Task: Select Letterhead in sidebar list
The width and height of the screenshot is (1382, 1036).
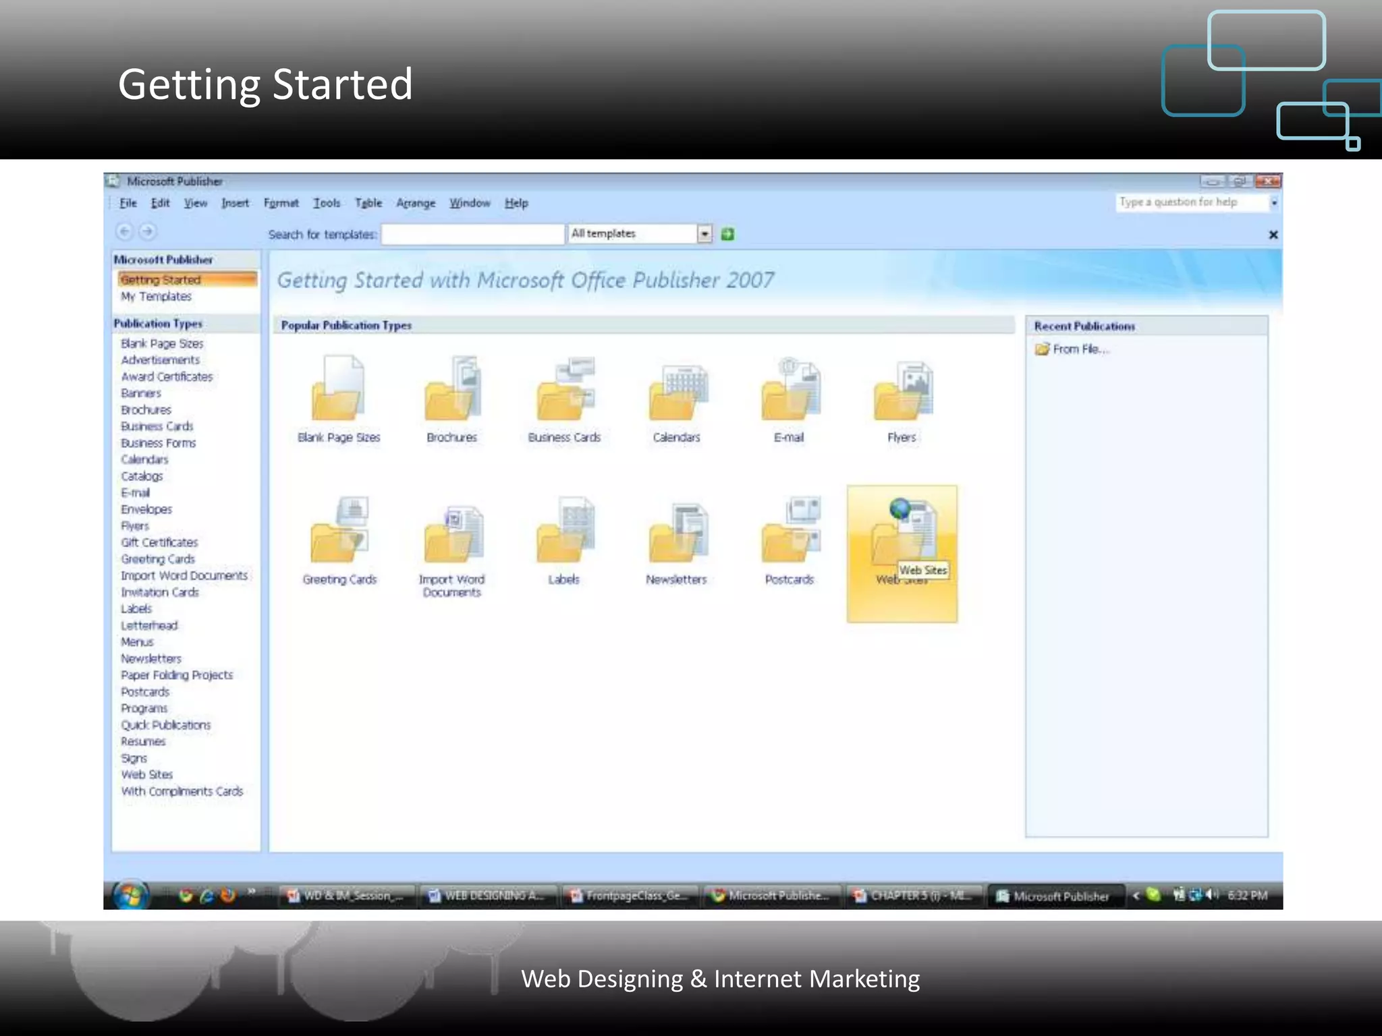Action: [149, 625]
